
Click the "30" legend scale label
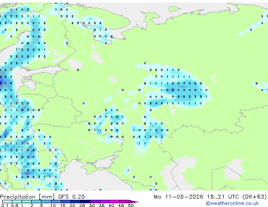tap(92, 205)
